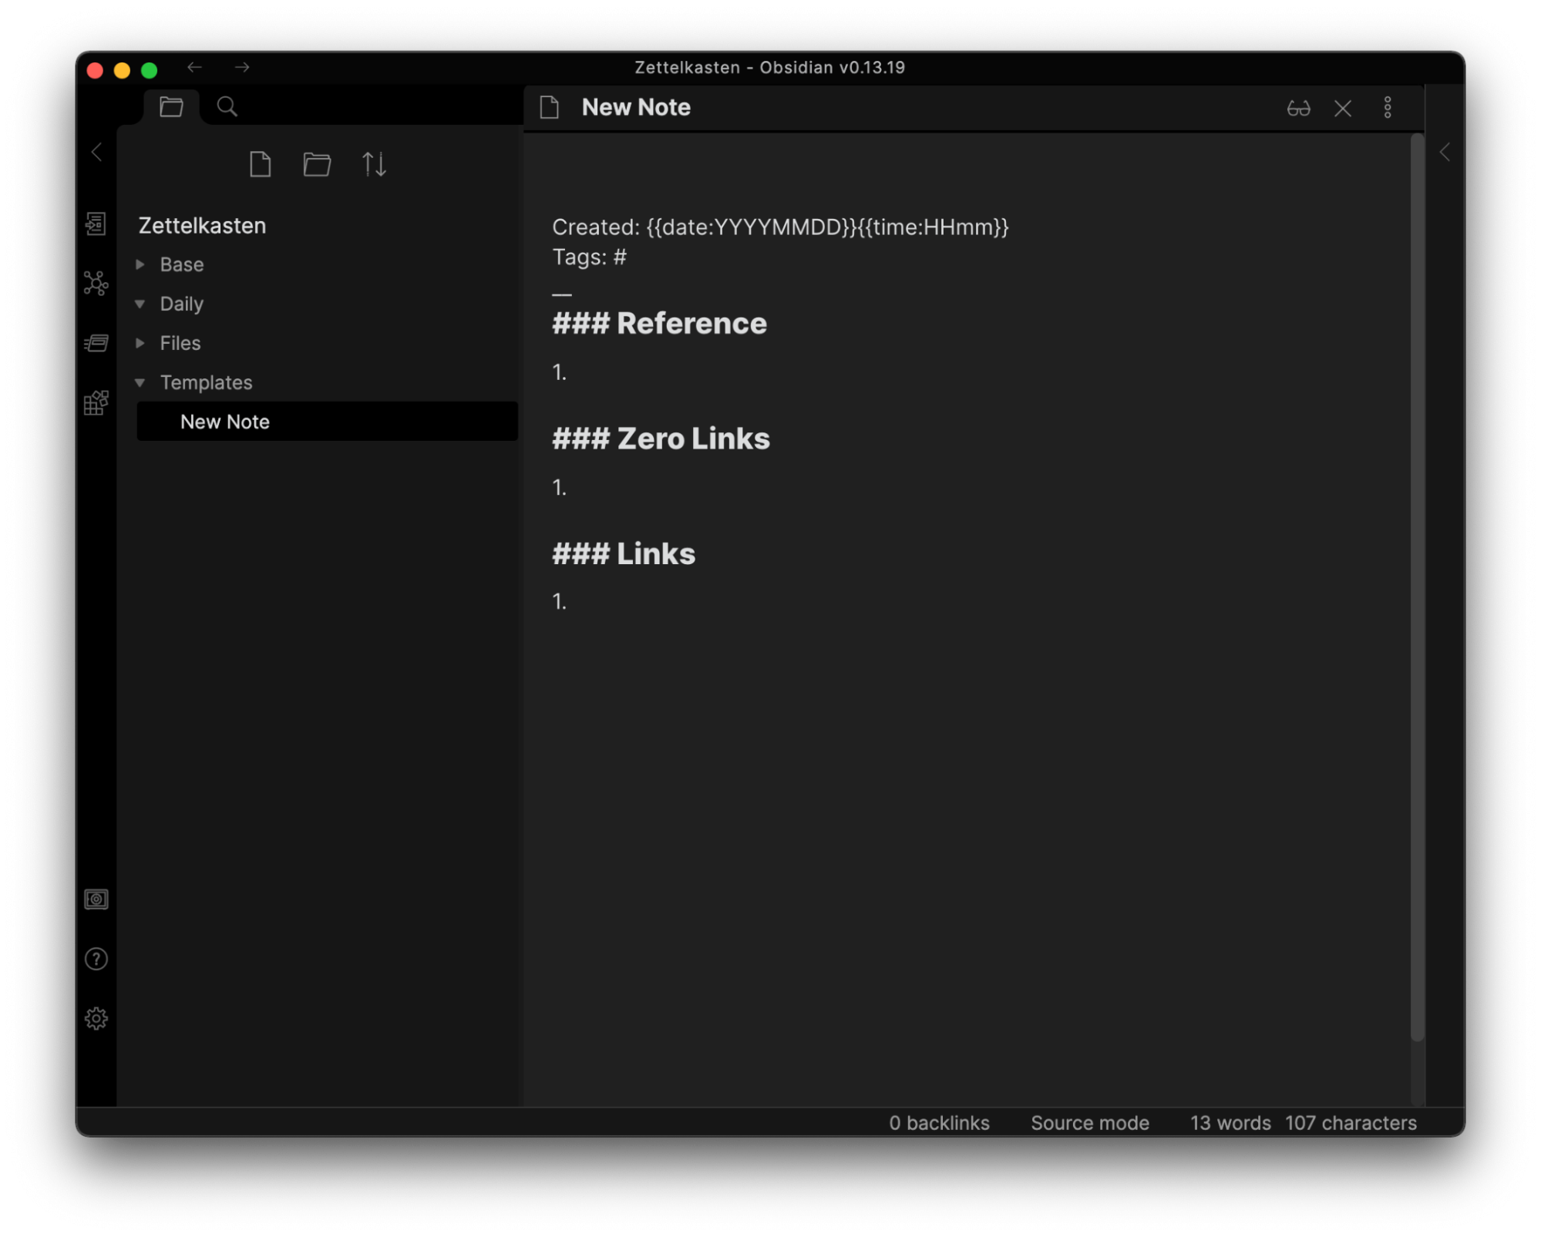Expand the Files folder

[141, 343]
